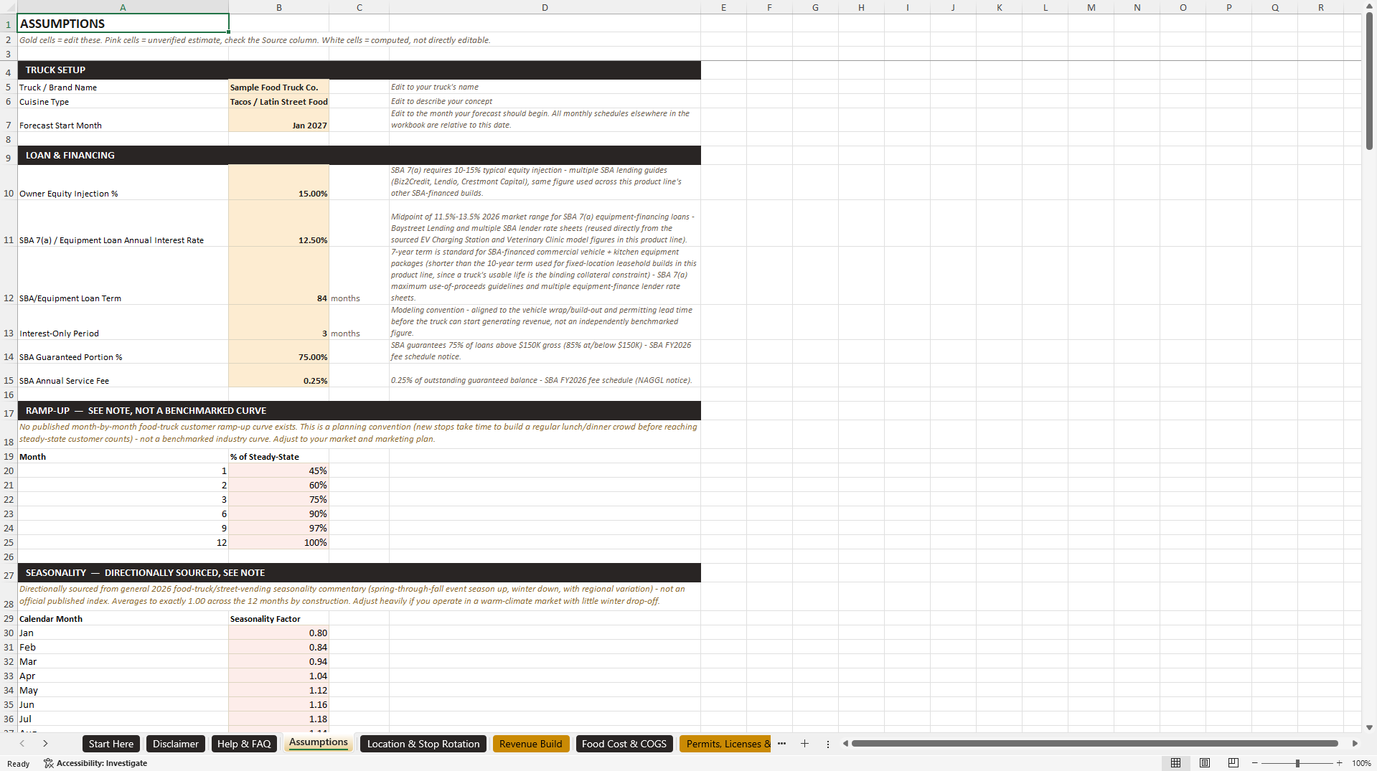The image size is (1377, 771).
Task: Select row 10 header
Action: [9, 182]
